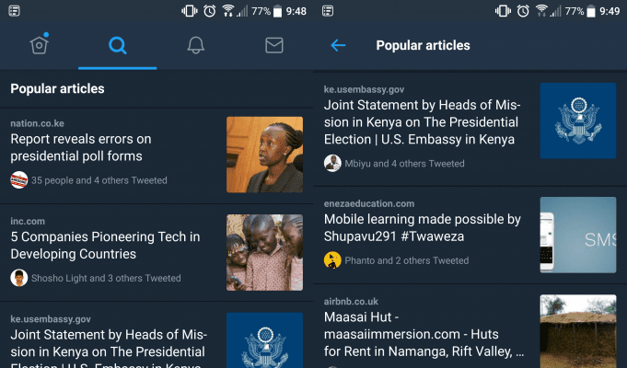Tap the alarm clock icon in left status bar
This screenshot has width=627, height=368.
coord(210,11)
